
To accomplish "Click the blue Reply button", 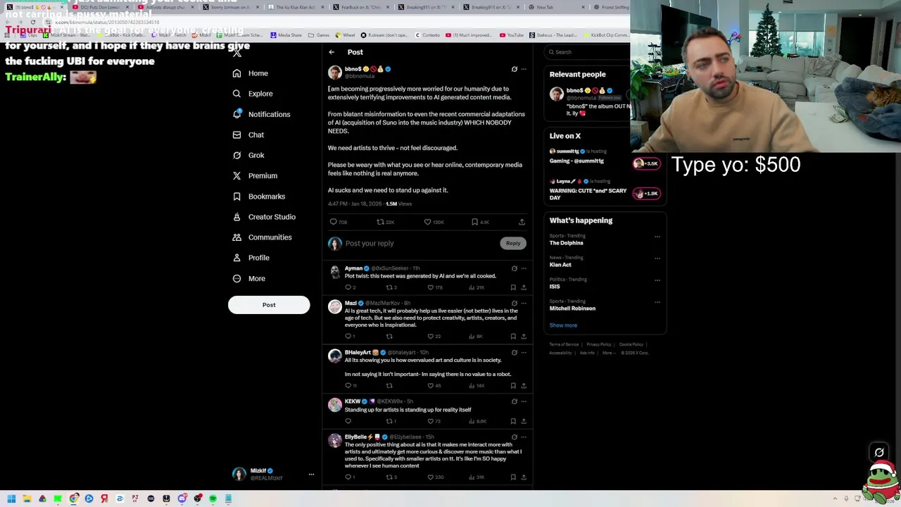I will (513, 243).
